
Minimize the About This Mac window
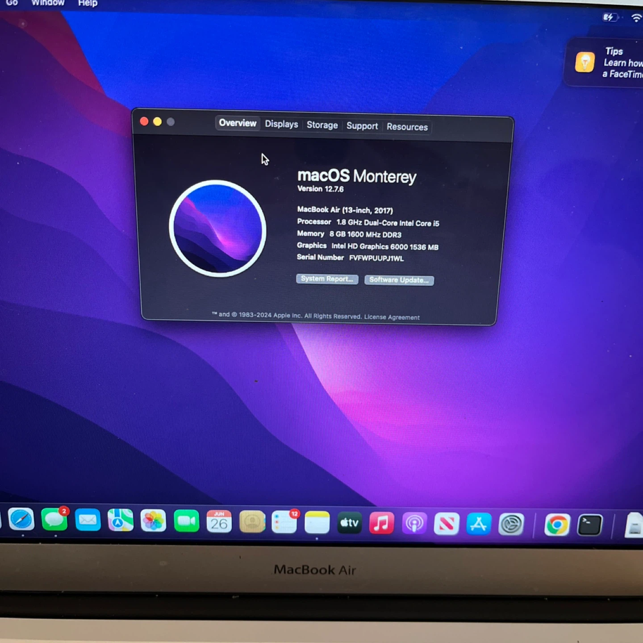coord(157,122)
